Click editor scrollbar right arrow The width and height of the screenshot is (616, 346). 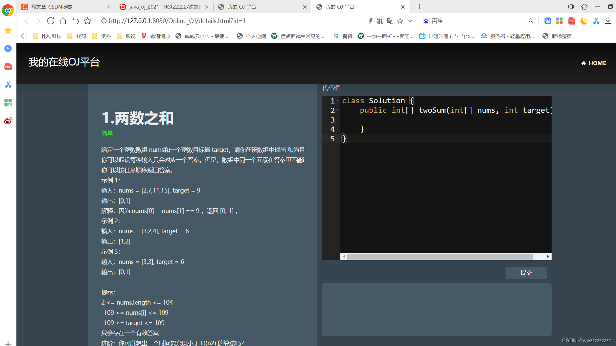548,257
